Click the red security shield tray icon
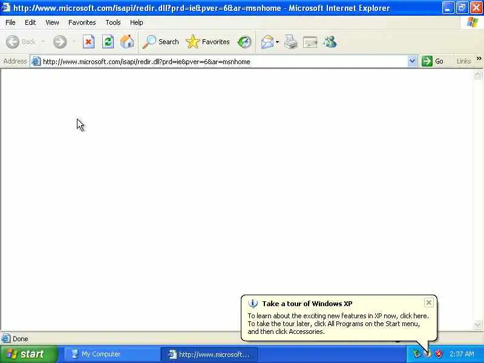Screen dimensions: 484x363 pyautogui.click(x=439, y=354)
